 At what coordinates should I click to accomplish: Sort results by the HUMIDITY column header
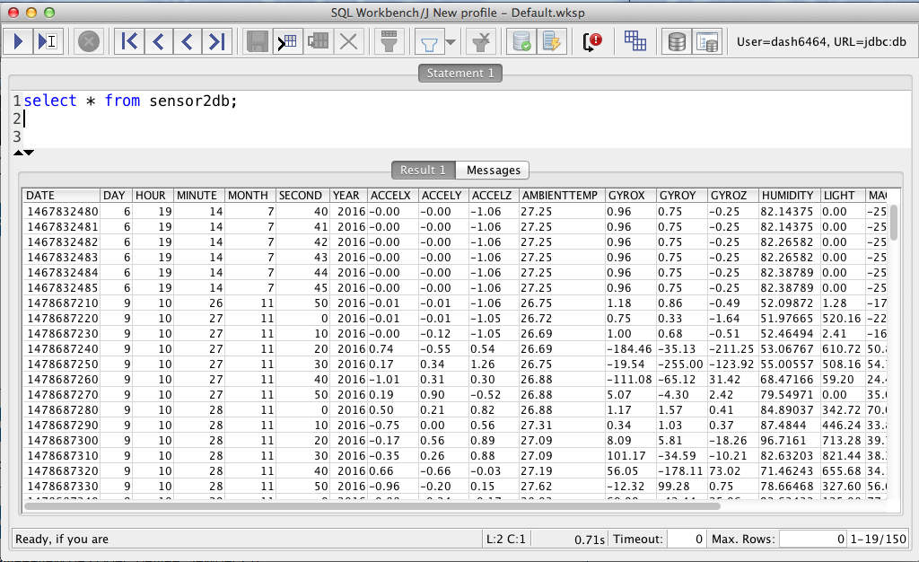coord(787,195)
